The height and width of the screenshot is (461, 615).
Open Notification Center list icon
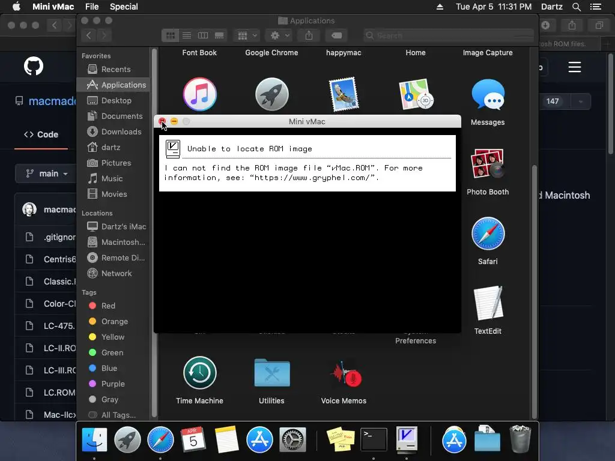(596, 7)
